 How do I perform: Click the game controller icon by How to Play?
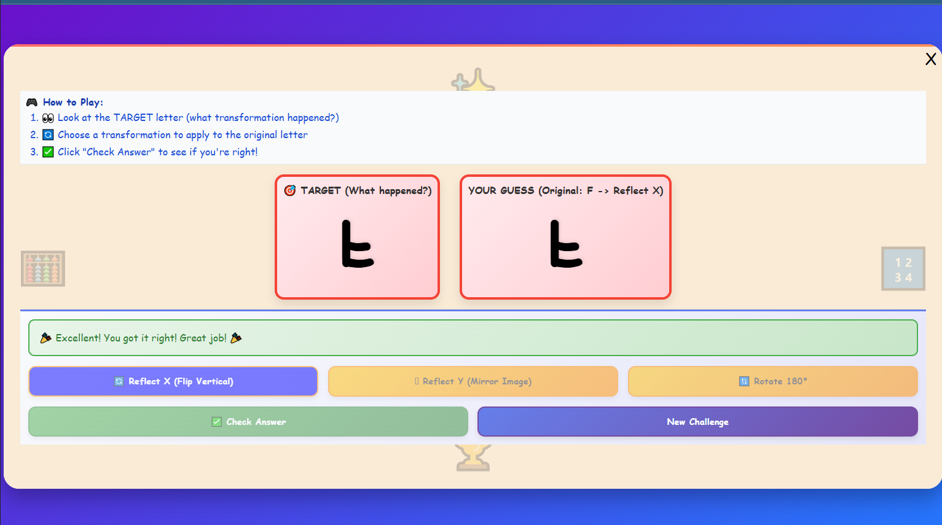(32, 103)
